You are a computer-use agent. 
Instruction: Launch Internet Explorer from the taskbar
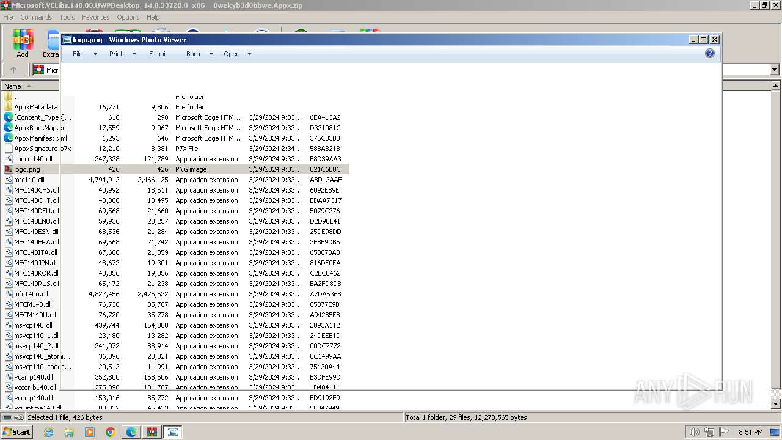coord(48,432)
